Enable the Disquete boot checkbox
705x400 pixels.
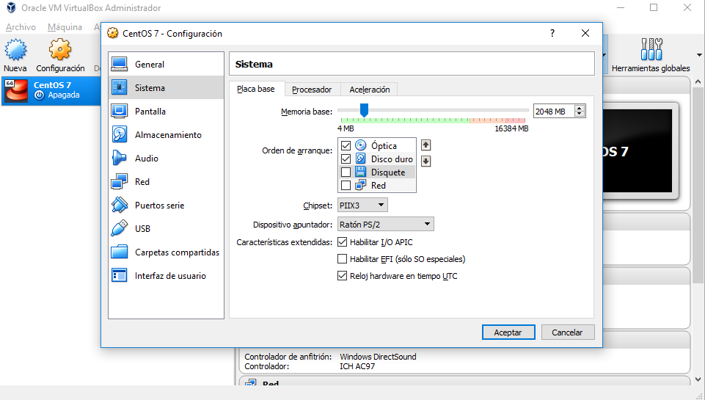pyautogui.click(x=346, y=172)
